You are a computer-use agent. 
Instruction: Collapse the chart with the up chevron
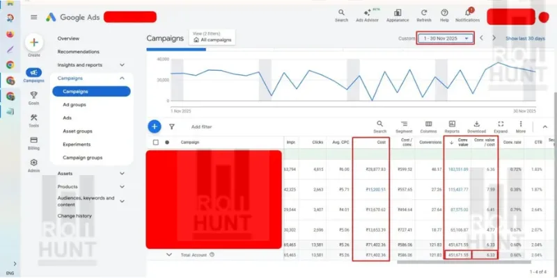(545, 126)
